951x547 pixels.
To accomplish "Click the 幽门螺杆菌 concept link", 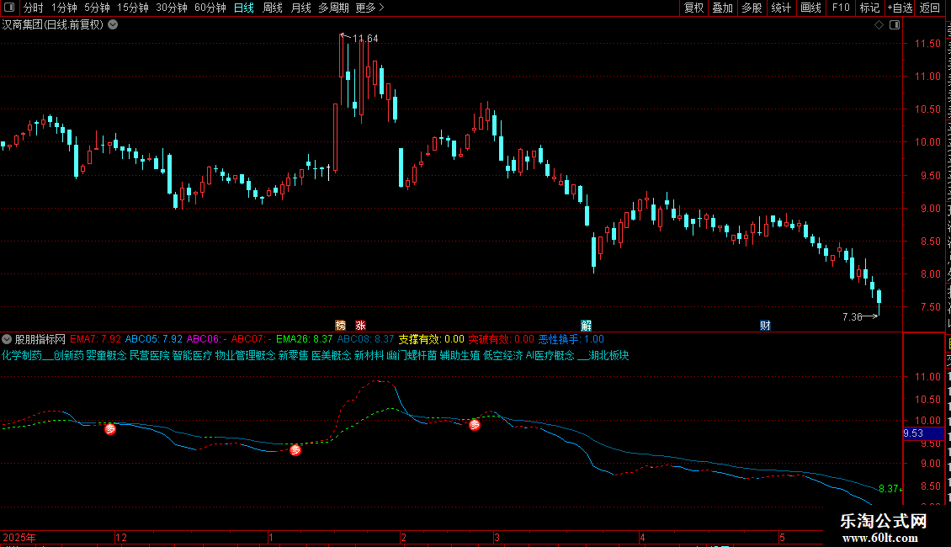I will [412, 355].
